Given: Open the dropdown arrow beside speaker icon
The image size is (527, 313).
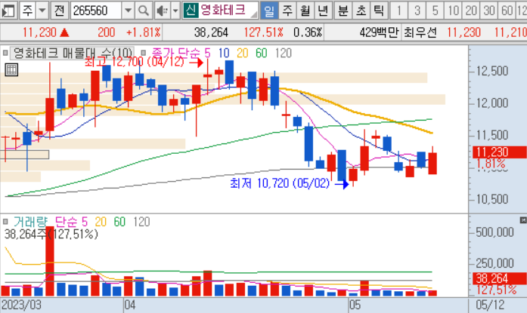Looking at the screenshot, I should click(x=175, y=11).
